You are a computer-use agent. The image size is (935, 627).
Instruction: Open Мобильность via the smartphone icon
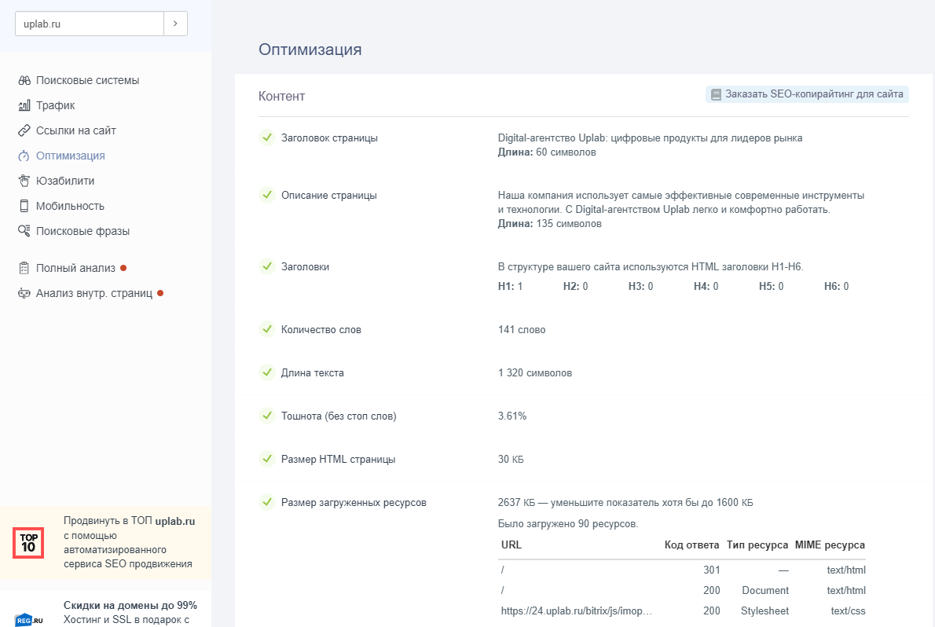click(x=24, y=205)
